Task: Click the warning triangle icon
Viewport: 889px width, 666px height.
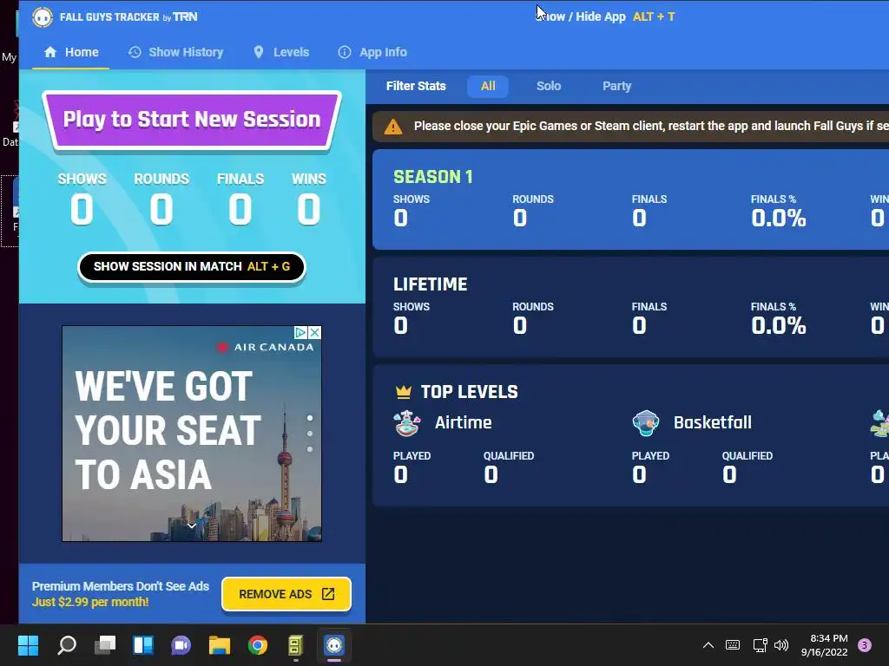Action: click(x=393, y=127)
